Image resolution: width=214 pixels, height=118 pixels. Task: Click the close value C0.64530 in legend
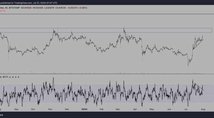click(61, 8)
